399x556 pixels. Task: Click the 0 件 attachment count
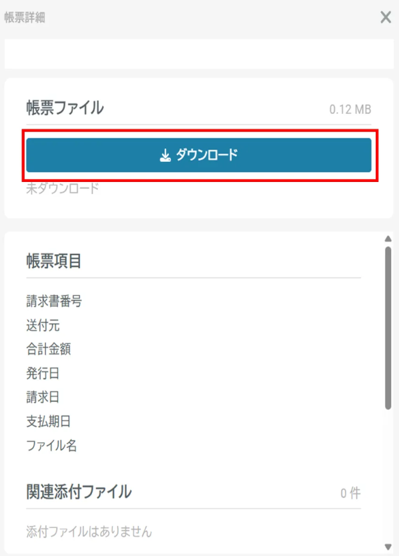click(350, 493)
